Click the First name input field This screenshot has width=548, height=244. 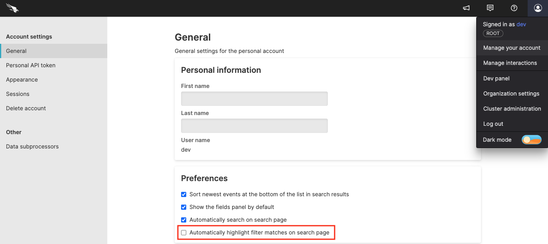tap(254, 99)
